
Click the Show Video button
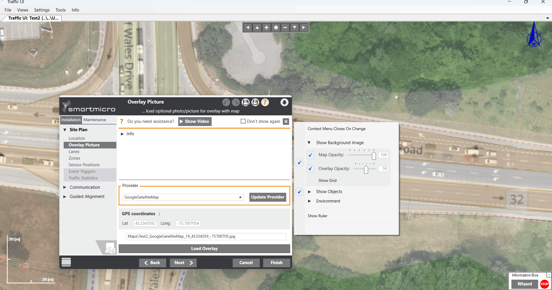point(195,121)
